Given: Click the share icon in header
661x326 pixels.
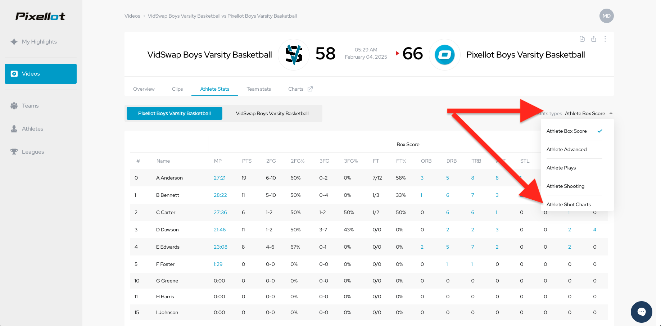Looking at the screenshot, I should (594, 39).
